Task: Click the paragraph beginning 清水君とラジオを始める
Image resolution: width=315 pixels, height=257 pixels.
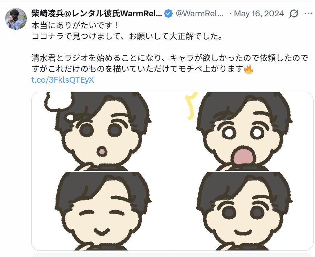Action: click(170, 63)
